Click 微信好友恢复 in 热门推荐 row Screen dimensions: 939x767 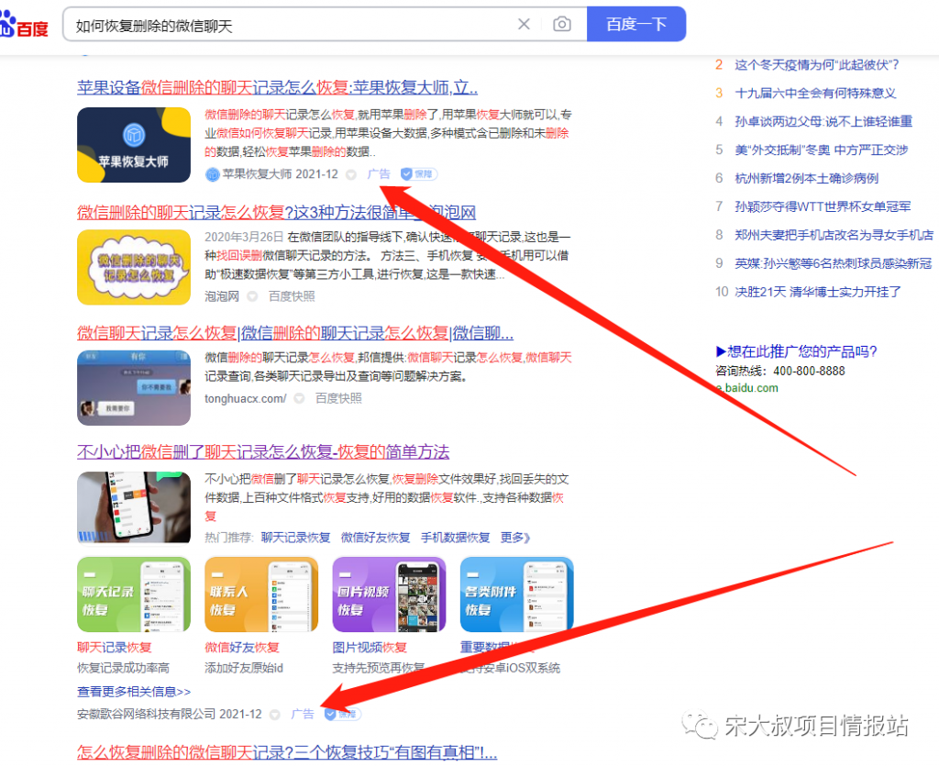click(375, 538)
